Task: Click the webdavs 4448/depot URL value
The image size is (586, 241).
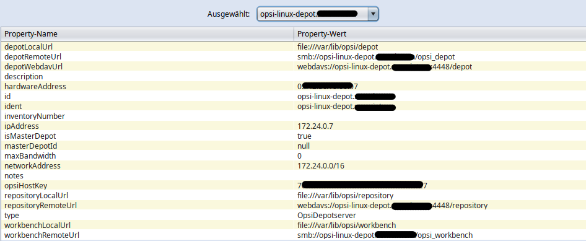Action: pos(385,66)
